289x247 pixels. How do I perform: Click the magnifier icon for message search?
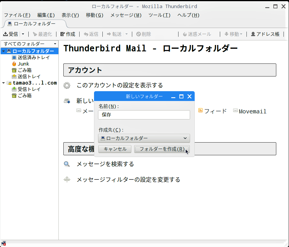click(x=67, y=164)
